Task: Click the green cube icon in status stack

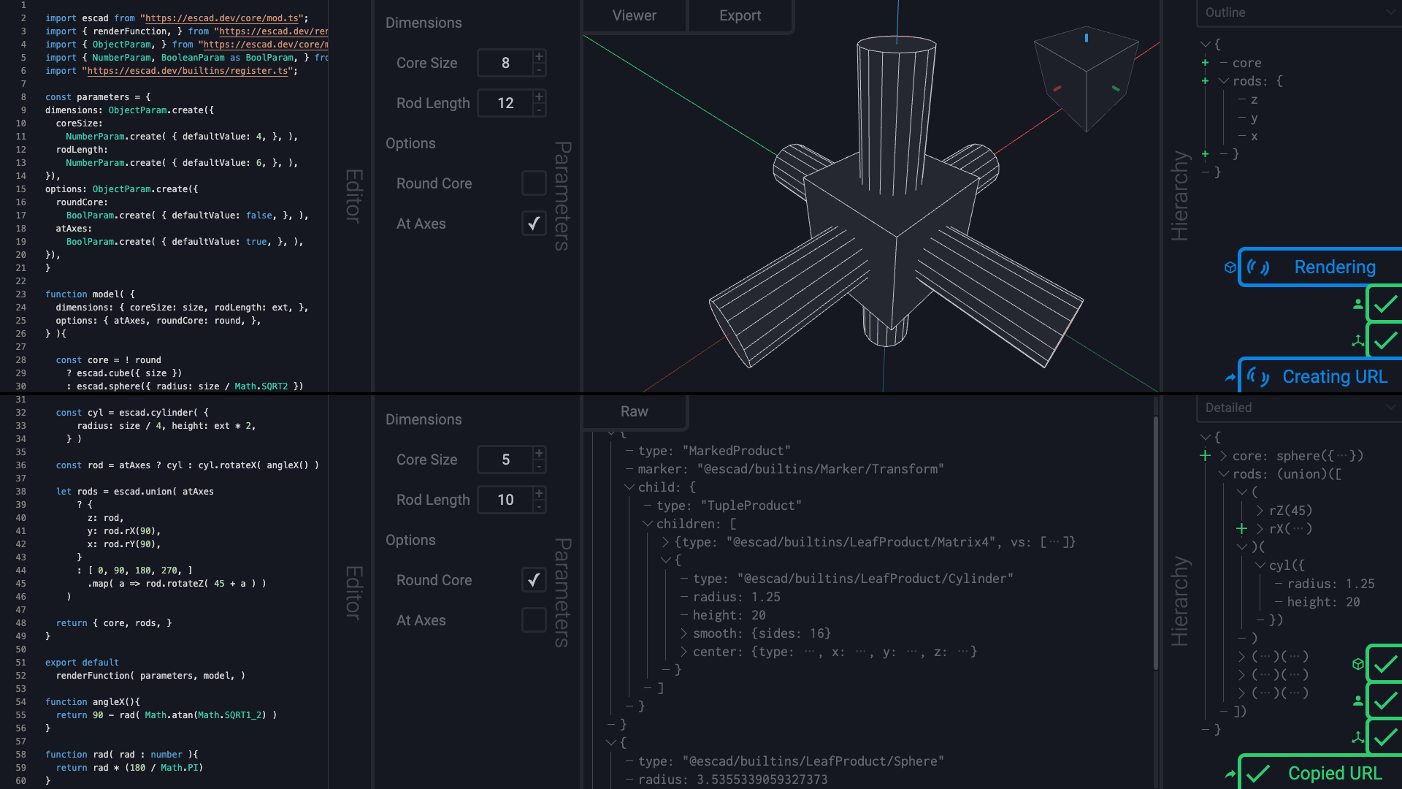Action: 1357,664
